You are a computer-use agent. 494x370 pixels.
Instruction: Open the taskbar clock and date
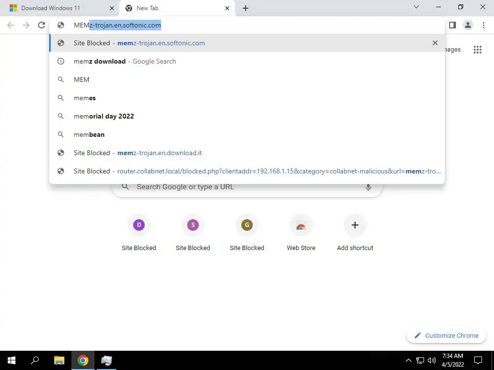pos(453,360)
